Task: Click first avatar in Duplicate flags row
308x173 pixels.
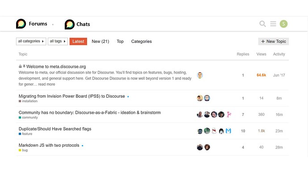Action: point(200,131)
